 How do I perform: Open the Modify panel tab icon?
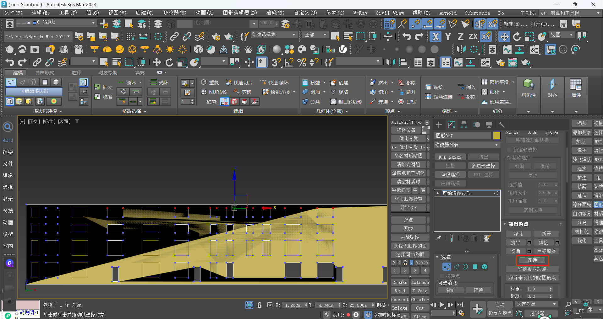point(452,125)
